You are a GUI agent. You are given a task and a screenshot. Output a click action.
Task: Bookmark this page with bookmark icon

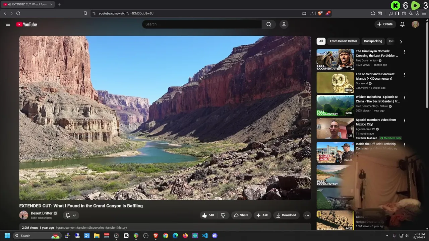[85, 13]
